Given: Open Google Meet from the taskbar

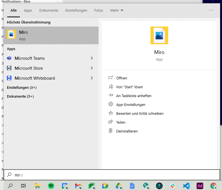Looking at the screenshot, I should pyautogui.click(x=105, y=186).
